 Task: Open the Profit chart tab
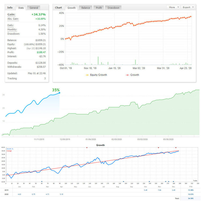99,8
